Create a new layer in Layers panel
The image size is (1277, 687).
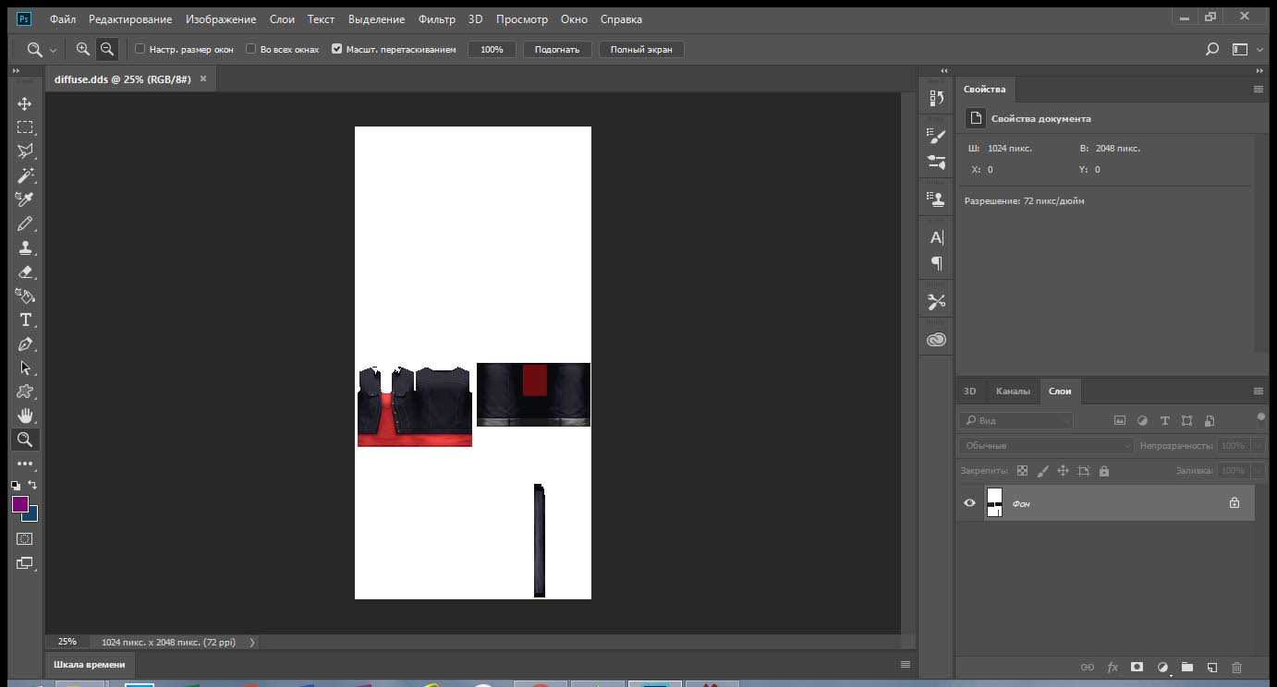[x=1212, y=667]
